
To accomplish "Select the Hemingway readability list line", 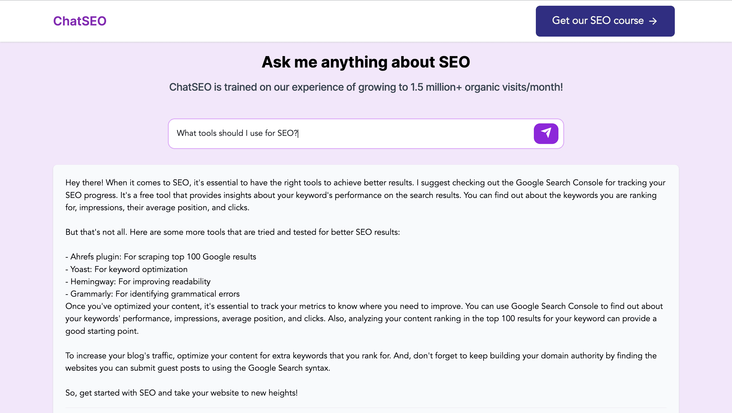I will pos(138,281).
